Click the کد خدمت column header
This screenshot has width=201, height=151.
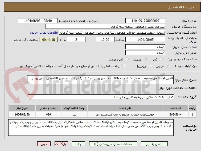tap(175, 108)
